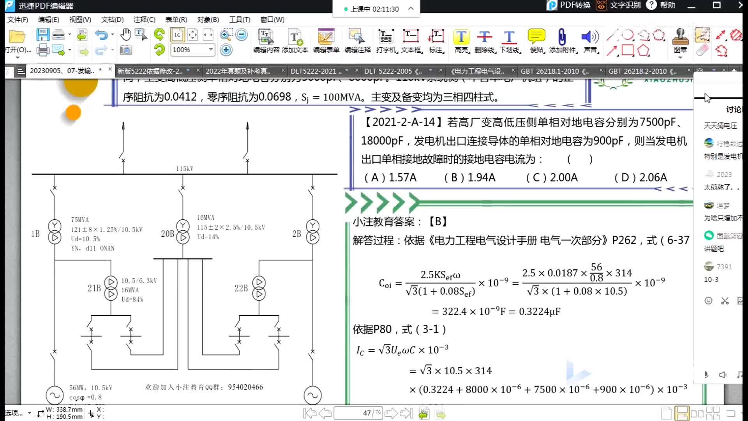Expand the Open file dropdown arrow
This screenshot has height=421, width=748.
tap(17, 58)
